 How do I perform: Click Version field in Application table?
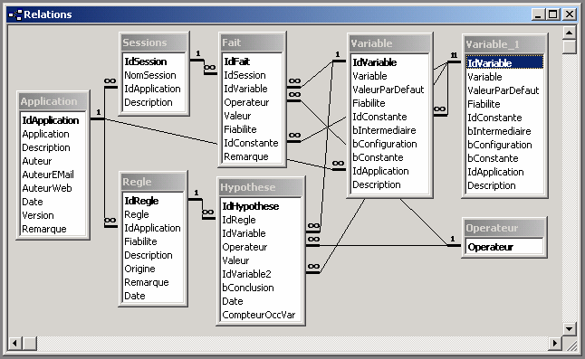coord(38,215)
